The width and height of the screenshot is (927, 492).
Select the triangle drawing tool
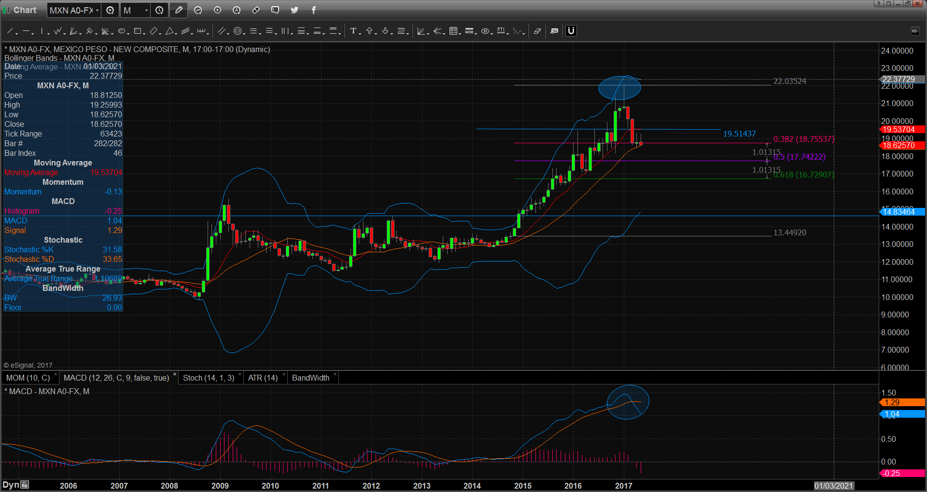(x=169, y=31)
